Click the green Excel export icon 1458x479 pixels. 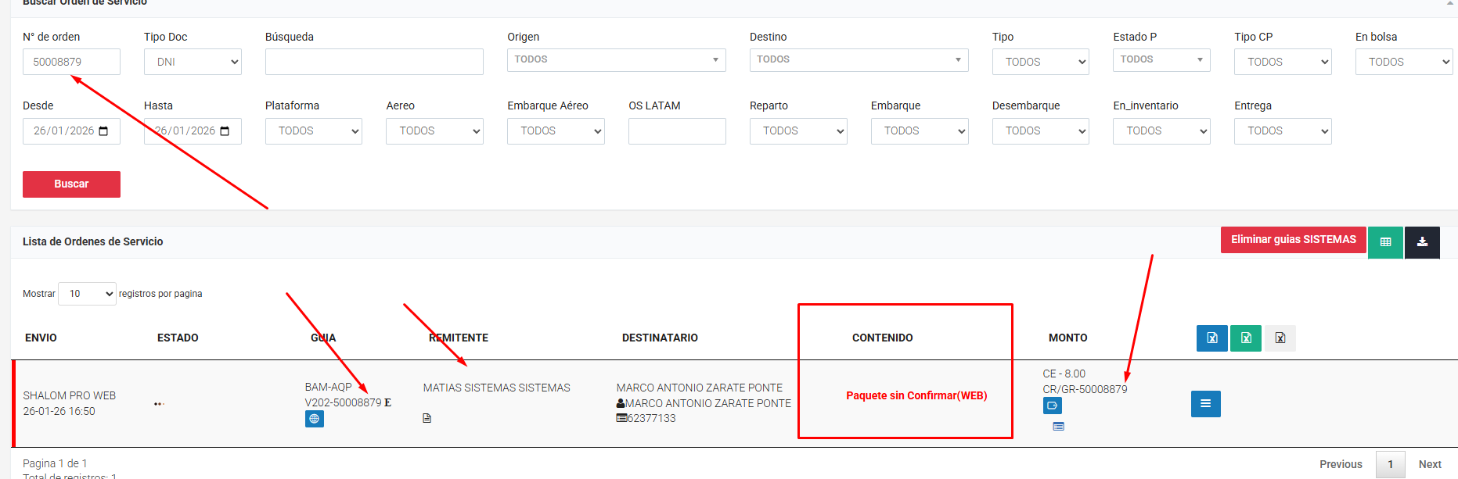coord(1245,338)
